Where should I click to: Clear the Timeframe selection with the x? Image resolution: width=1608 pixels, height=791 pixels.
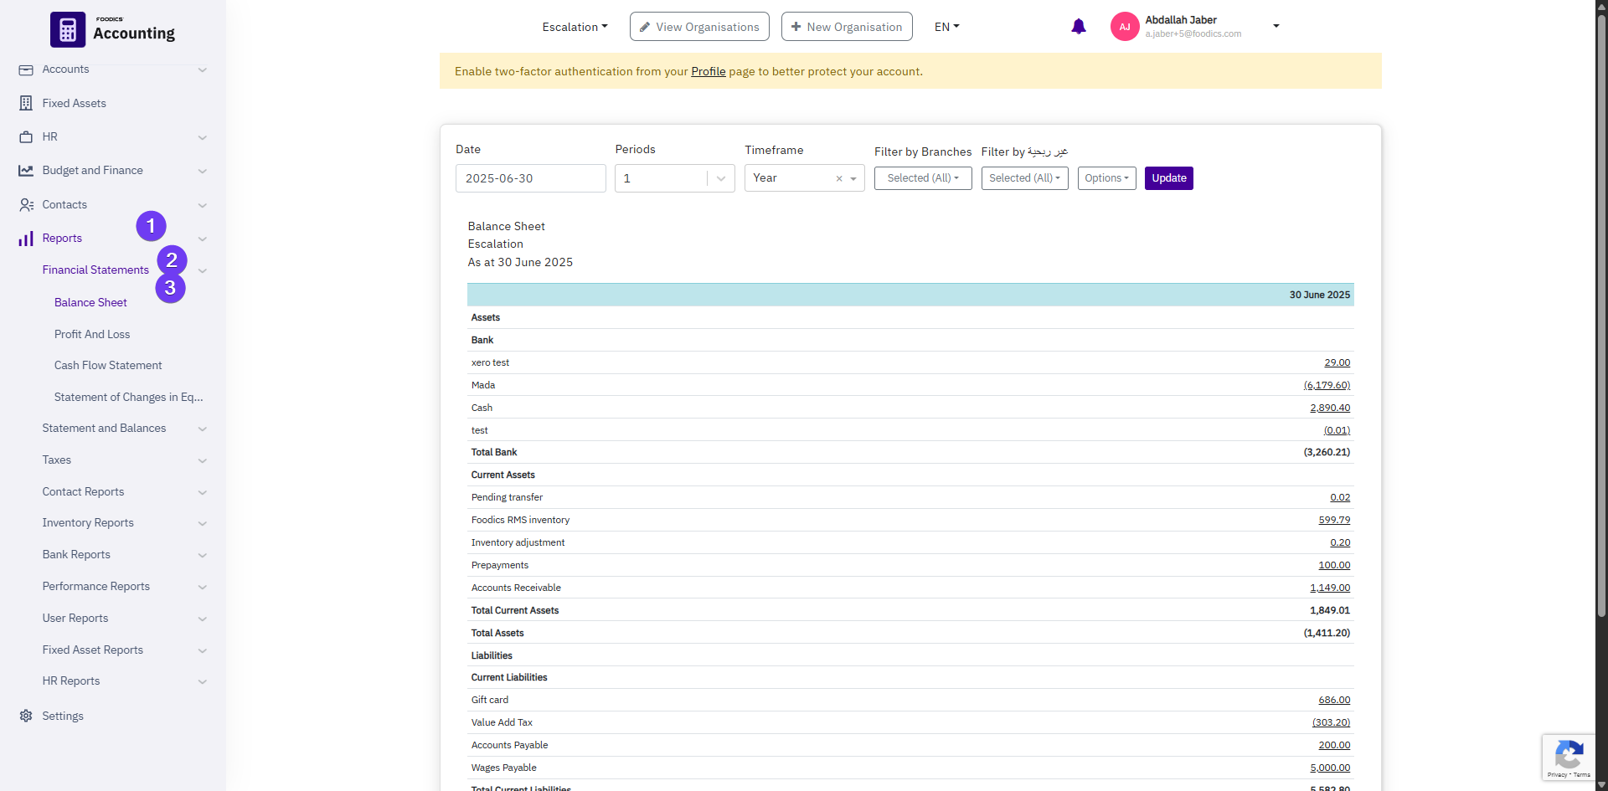click(x=838, y=178)
